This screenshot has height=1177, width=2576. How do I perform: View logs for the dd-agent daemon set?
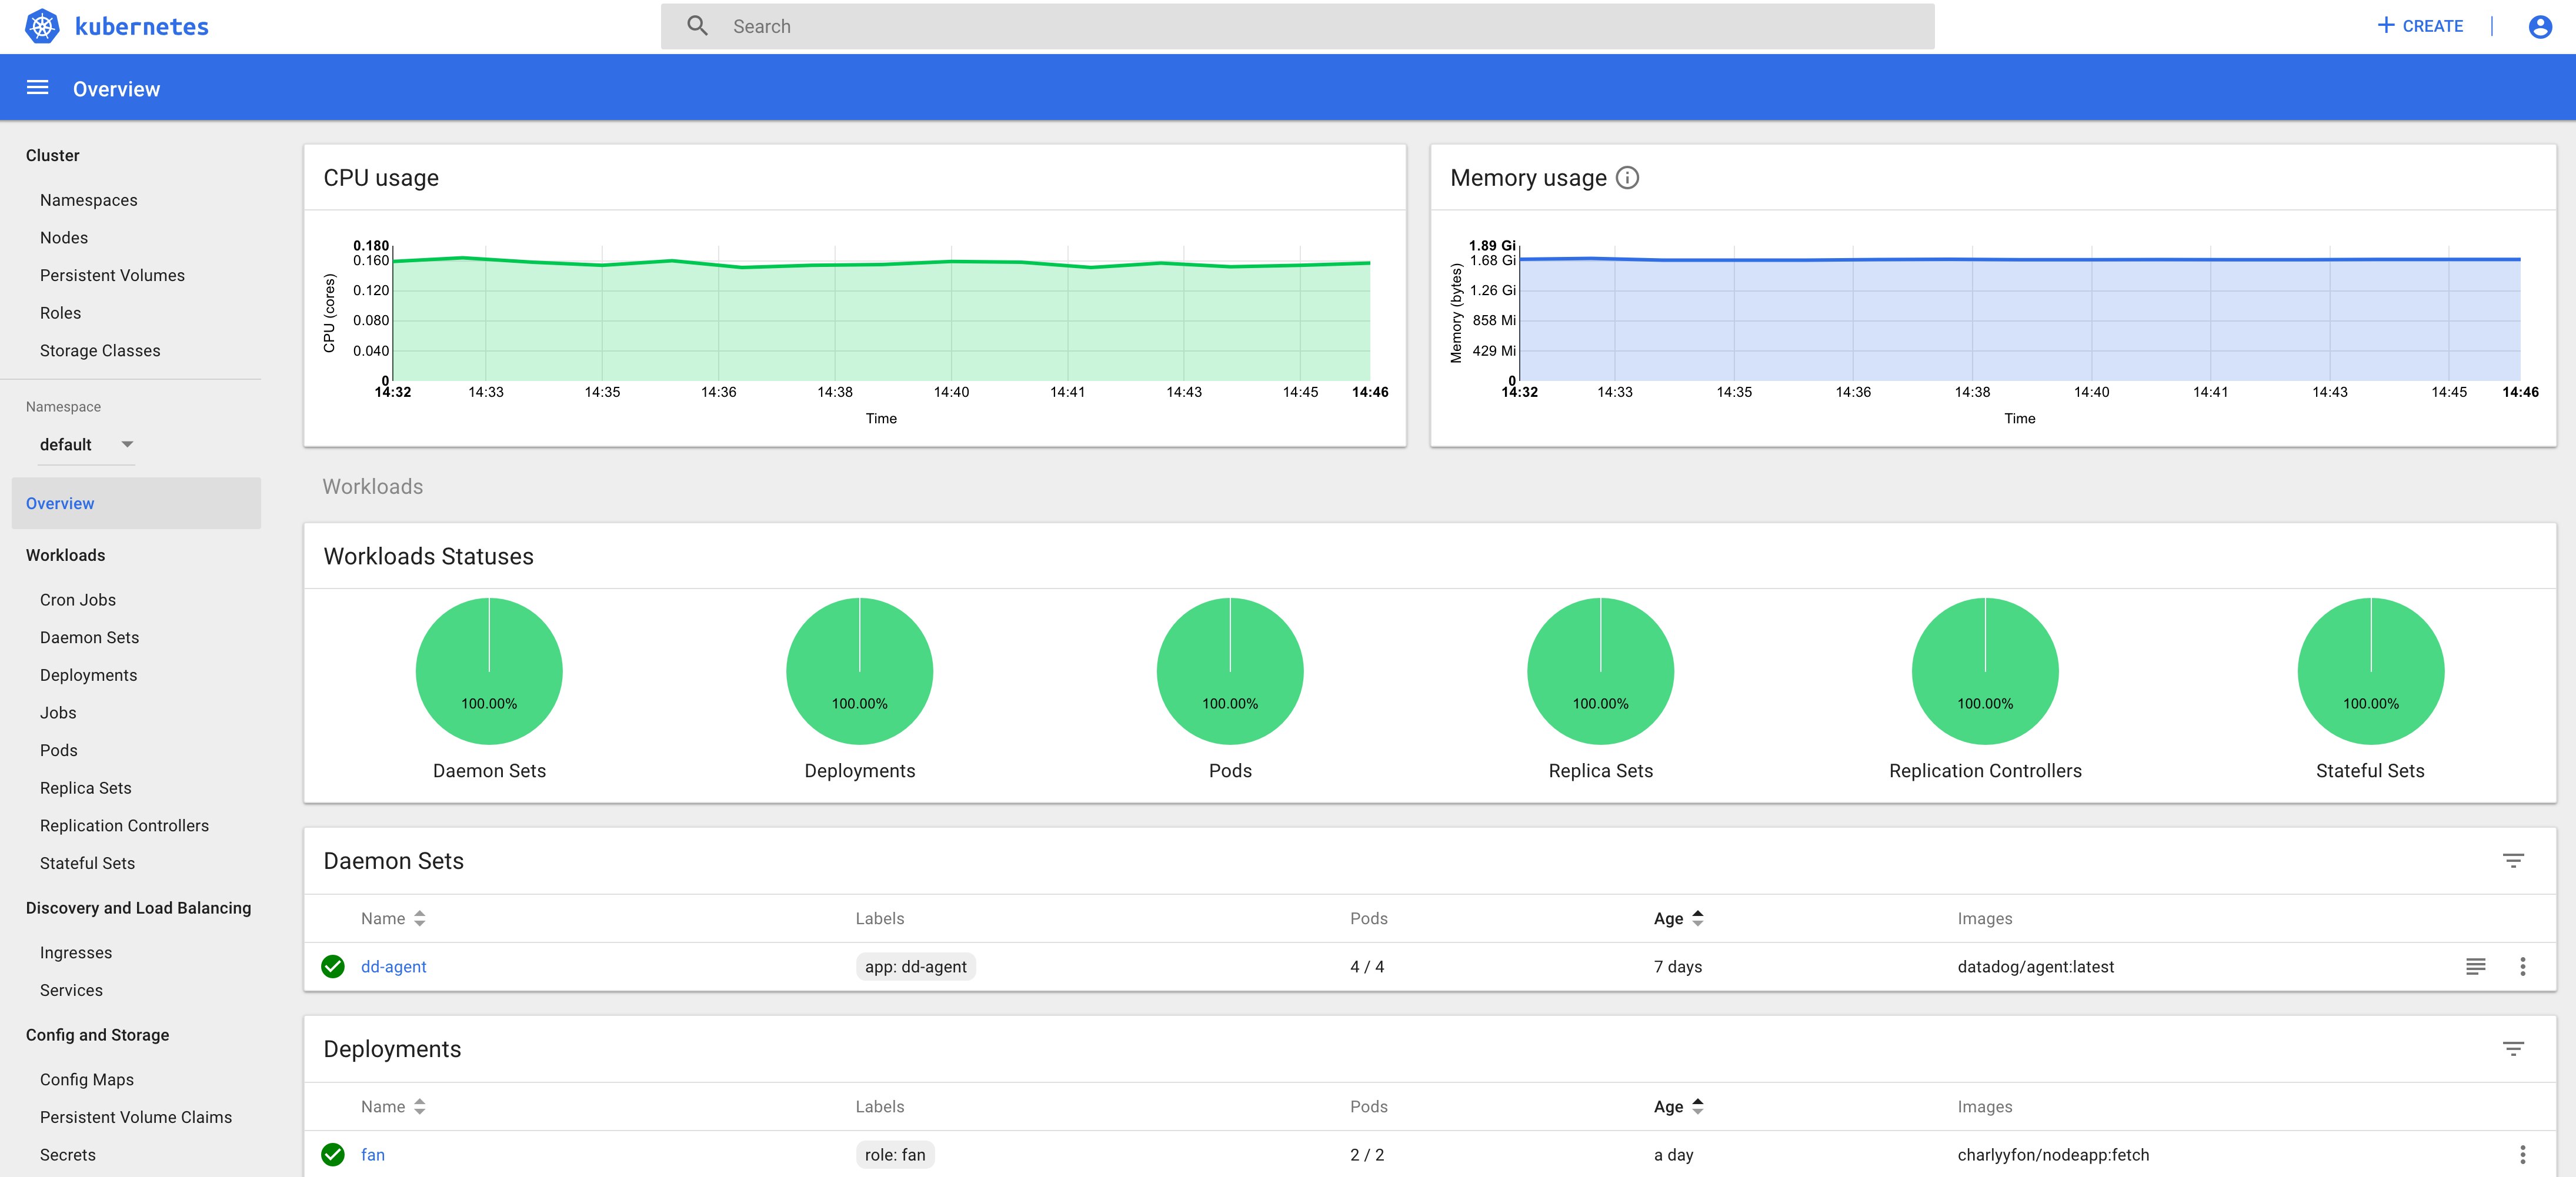[x=2476, y=966]
